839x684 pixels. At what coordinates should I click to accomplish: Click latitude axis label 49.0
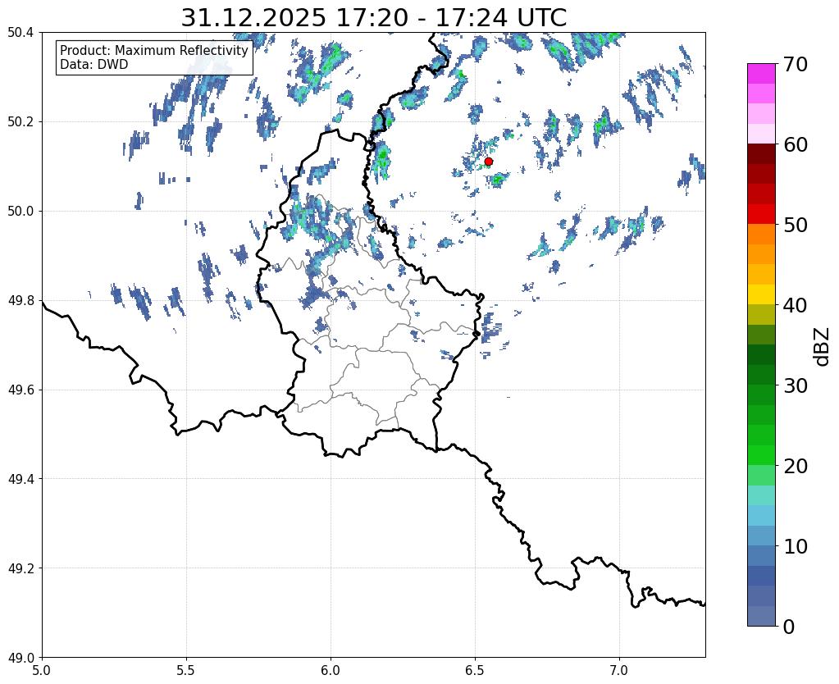click(21, 657)
